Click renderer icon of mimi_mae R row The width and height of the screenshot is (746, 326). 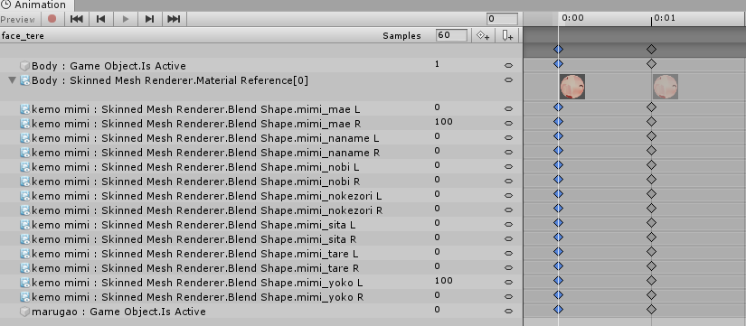pos(24,124)
